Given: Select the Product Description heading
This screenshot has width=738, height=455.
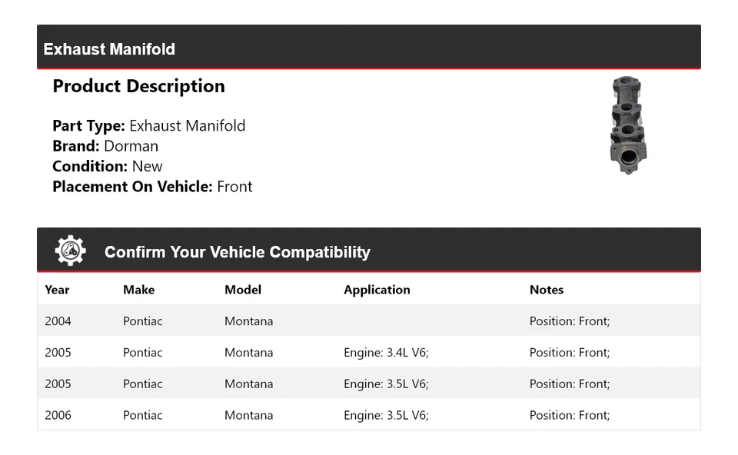Looking at the screenshot, I should coord(138,86).
